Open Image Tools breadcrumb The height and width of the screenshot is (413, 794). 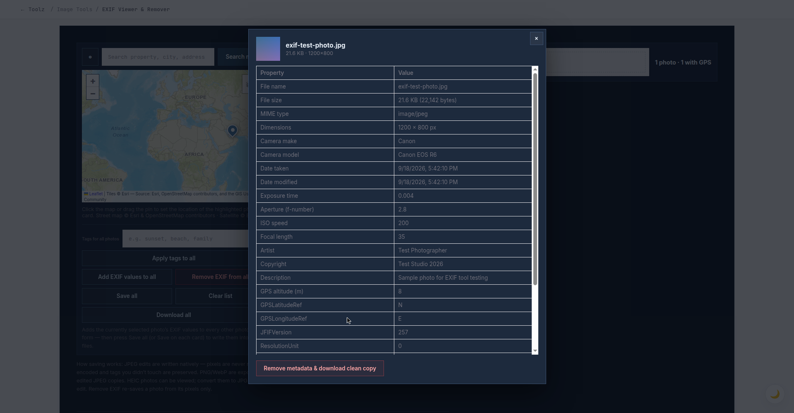(x=74, y=9)
